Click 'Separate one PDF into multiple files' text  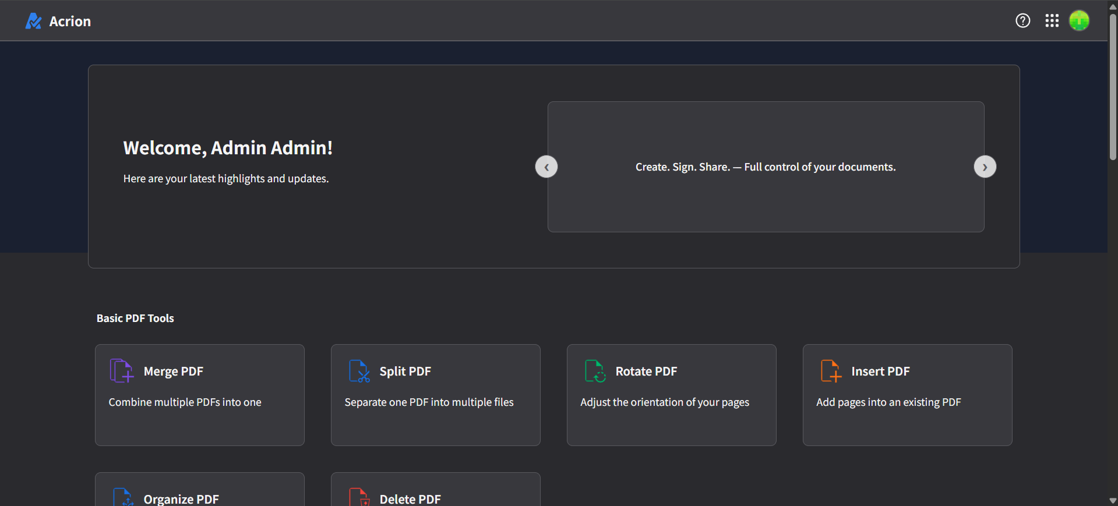429,402
